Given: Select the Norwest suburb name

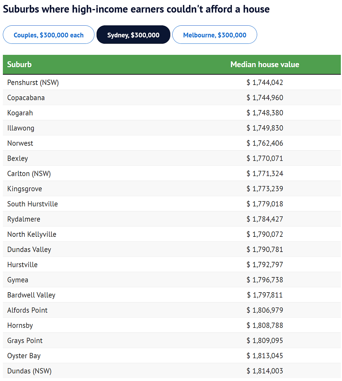Looking at the screenshot, I should (20, 143).
